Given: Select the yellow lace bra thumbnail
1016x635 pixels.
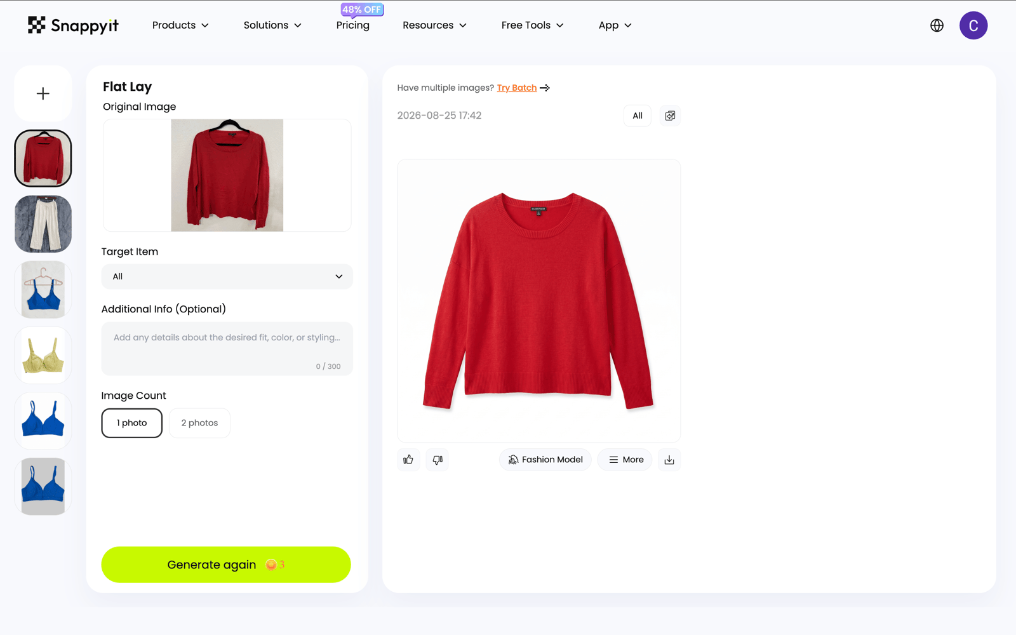Looking at the screenshot, I should (43, 356).
